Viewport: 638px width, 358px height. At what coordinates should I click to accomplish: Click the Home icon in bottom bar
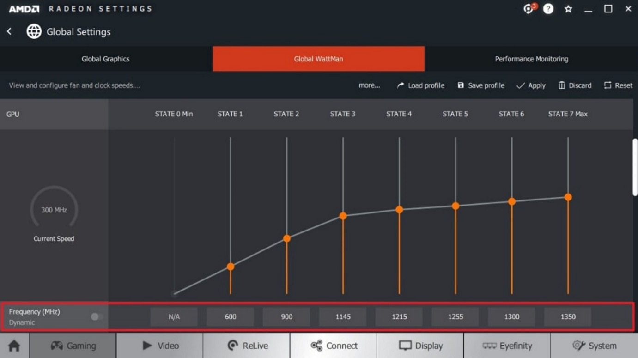14,346
